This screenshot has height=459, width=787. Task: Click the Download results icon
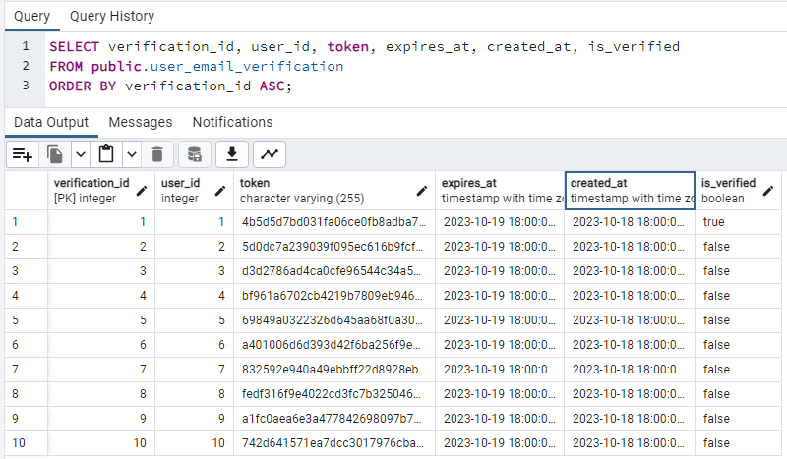tap(232, 154)
